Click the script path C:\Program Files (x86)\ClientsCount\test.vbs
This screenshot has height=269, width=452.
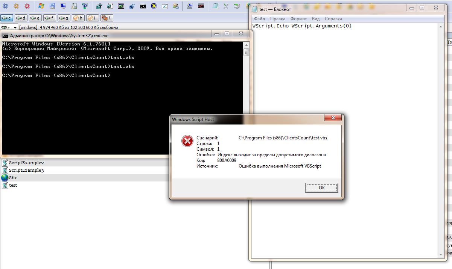coord(283,138)
